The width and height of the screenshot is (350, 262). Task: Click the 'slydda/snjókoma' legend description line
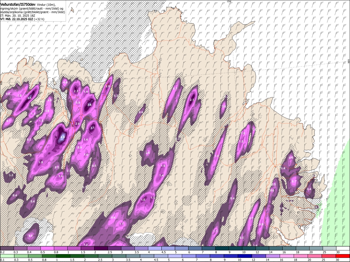click(33, 12)
